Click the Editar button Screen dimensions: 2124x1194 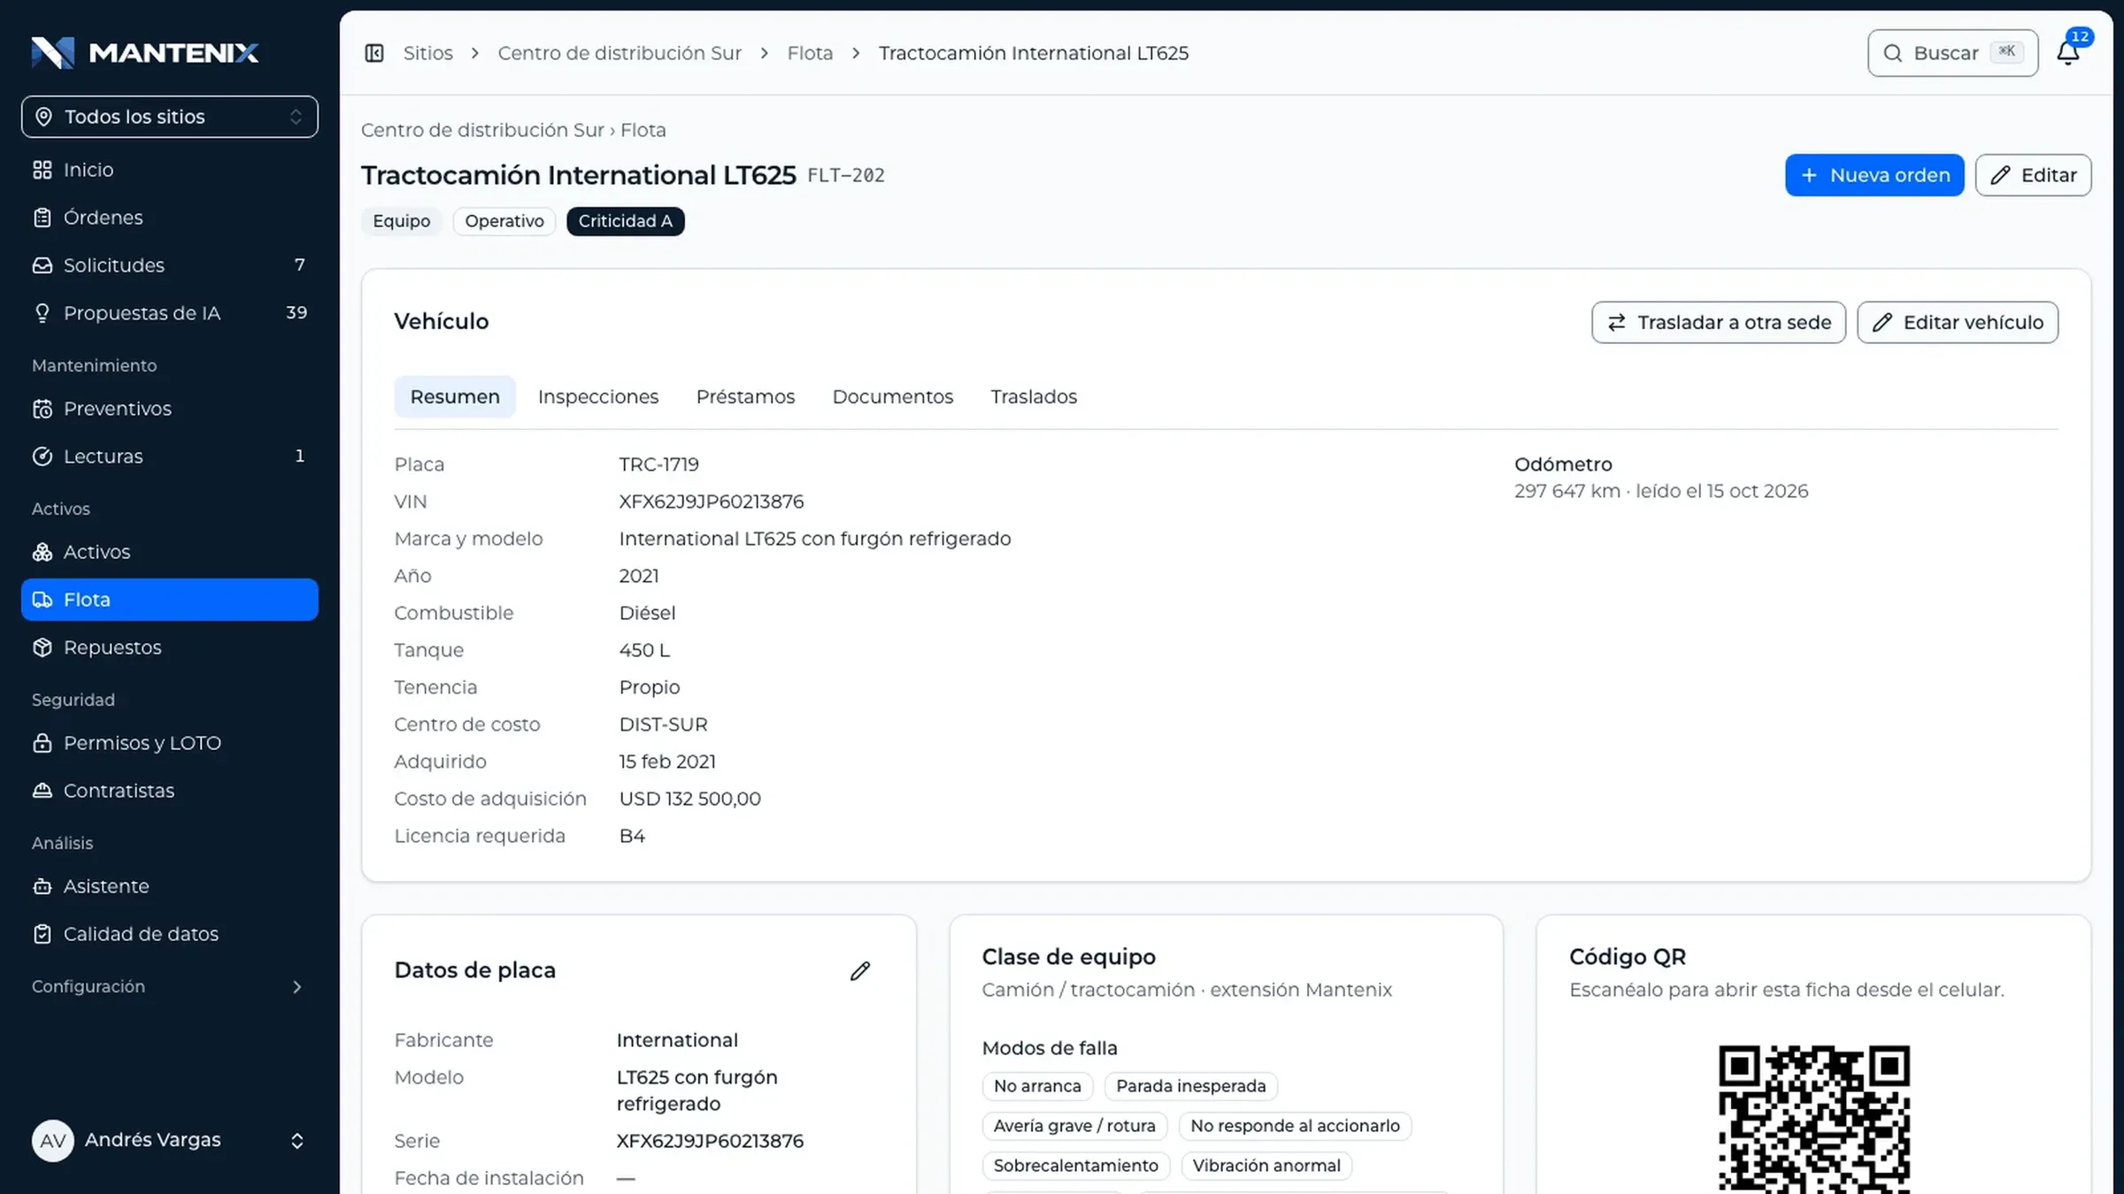coord(2034,175)
